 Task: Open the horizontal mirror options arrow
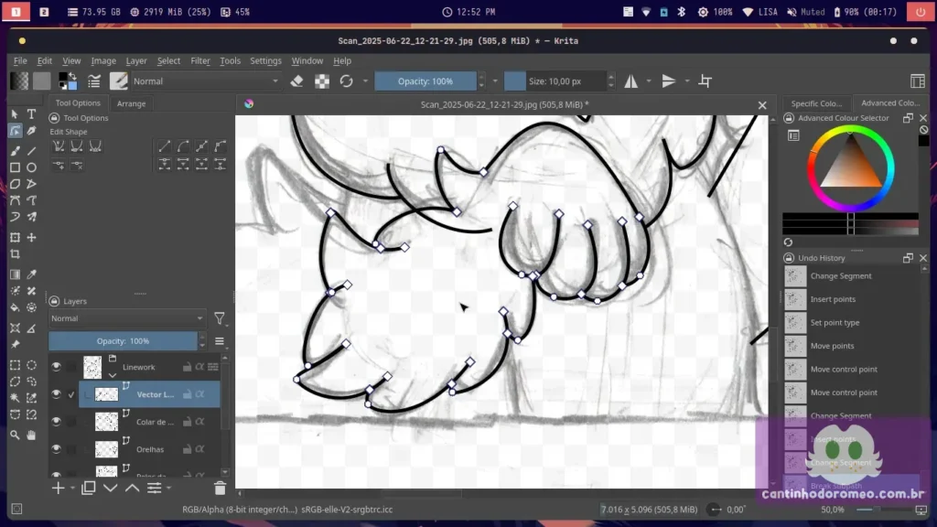click(x=649, y=81)
